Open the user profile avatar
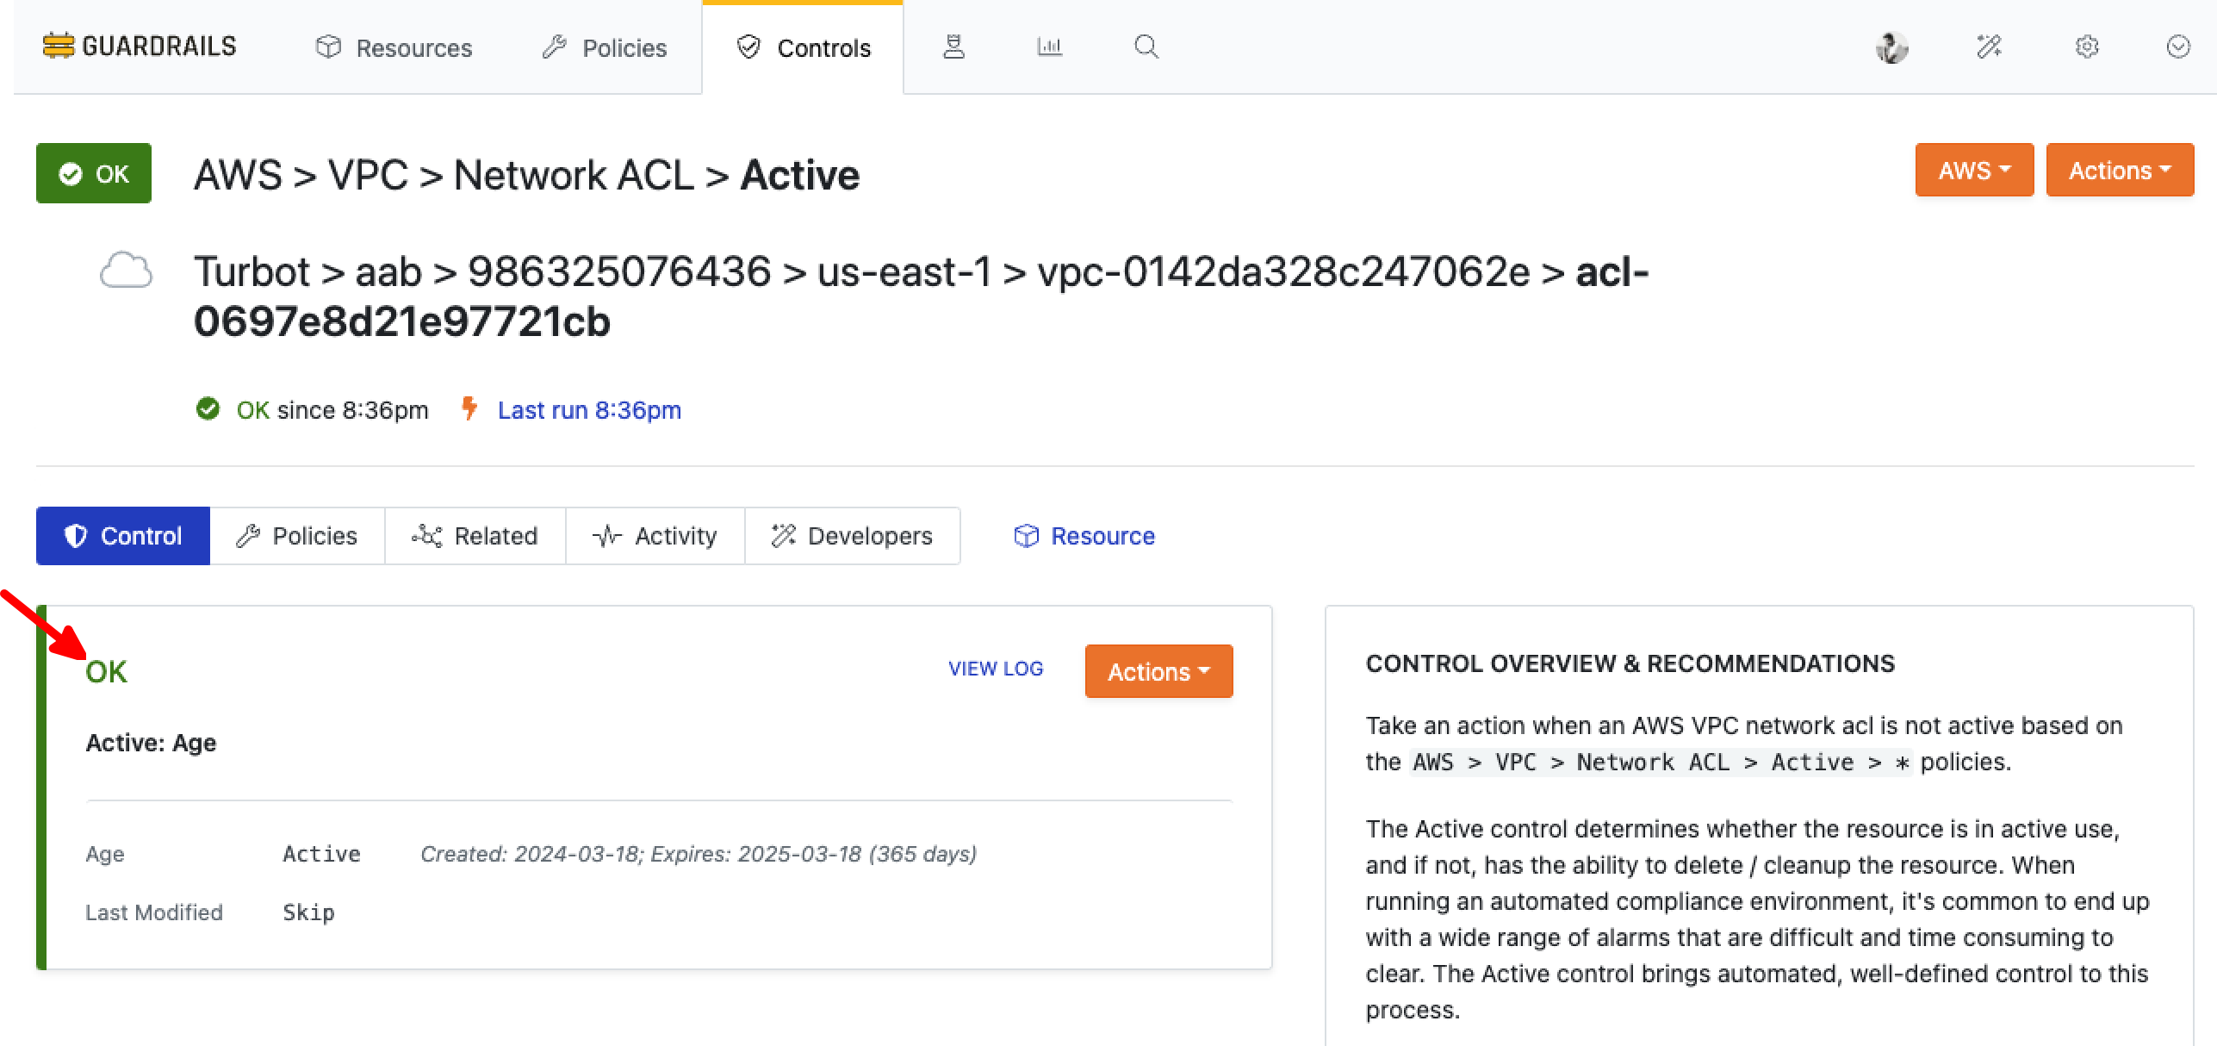The width and height of the screenshot is (2217, 1046). click(1891, 47)
